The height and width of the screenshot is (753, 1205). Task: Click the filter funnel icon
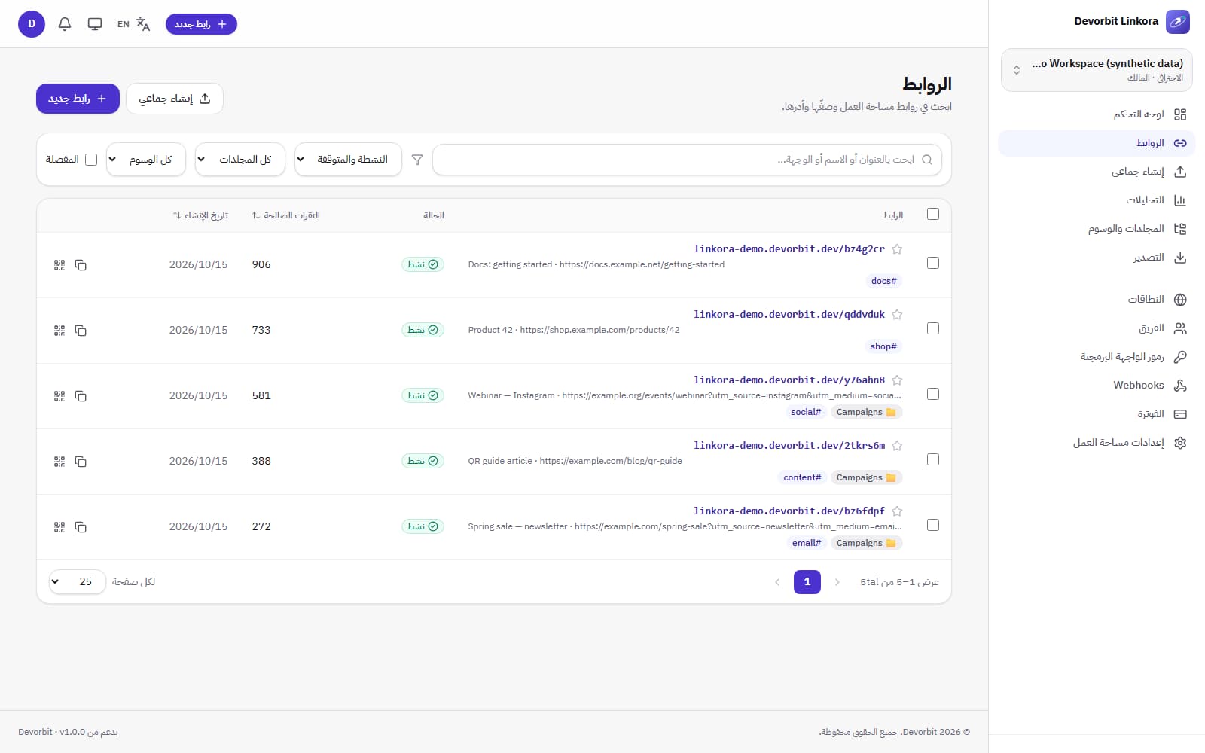click(417, 160)
